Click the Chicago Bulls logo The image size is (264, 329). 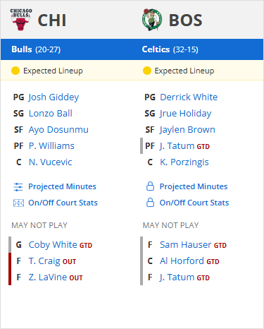pyautogui.click(x=21, y=20)
